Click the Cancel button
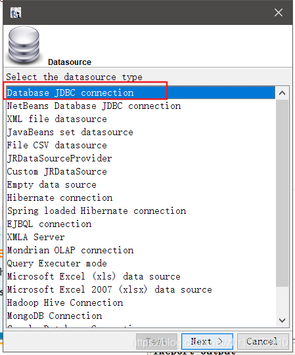 pos(263,341)
